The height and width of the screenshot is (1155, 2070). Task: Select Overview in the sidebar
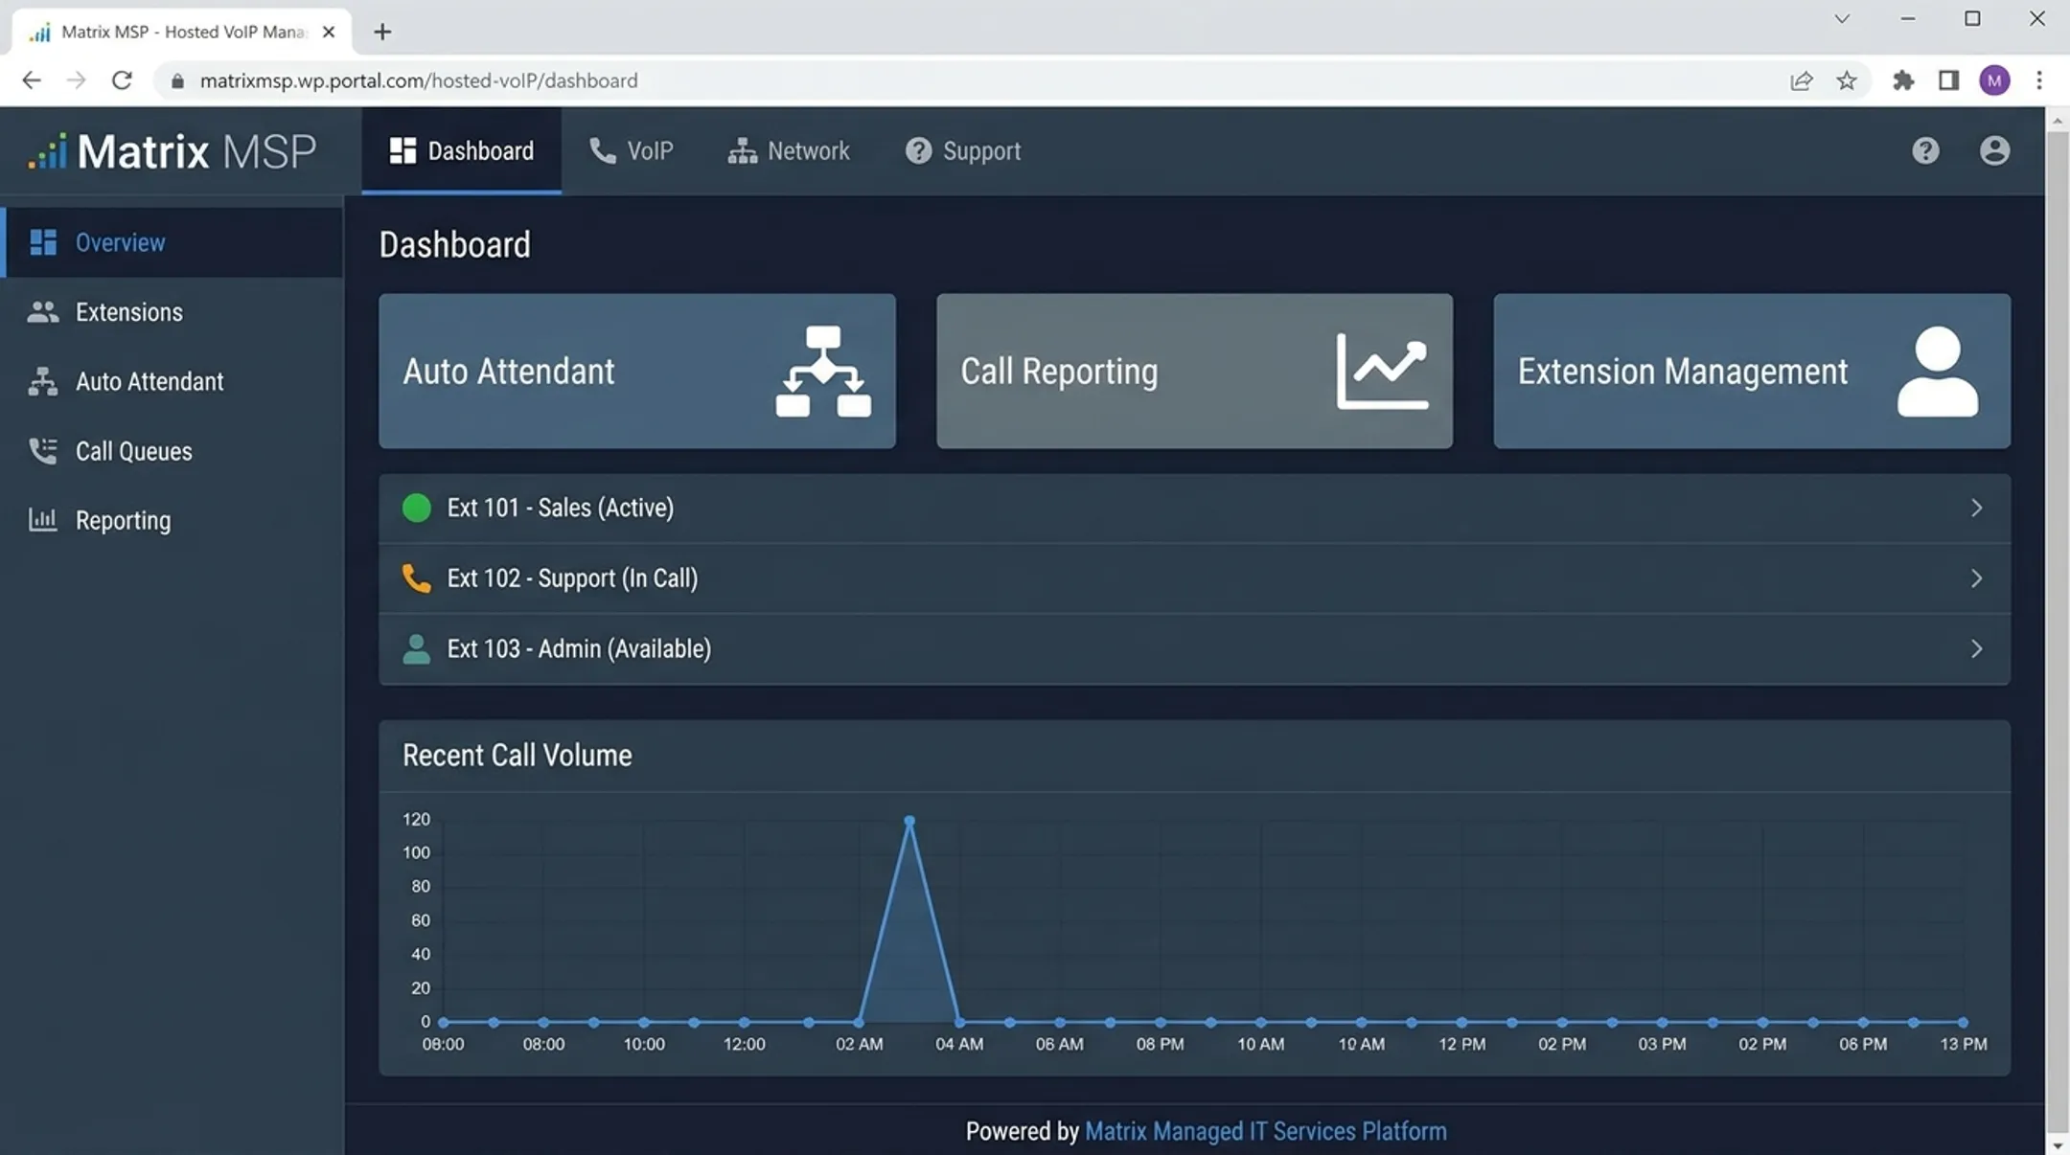172,242
